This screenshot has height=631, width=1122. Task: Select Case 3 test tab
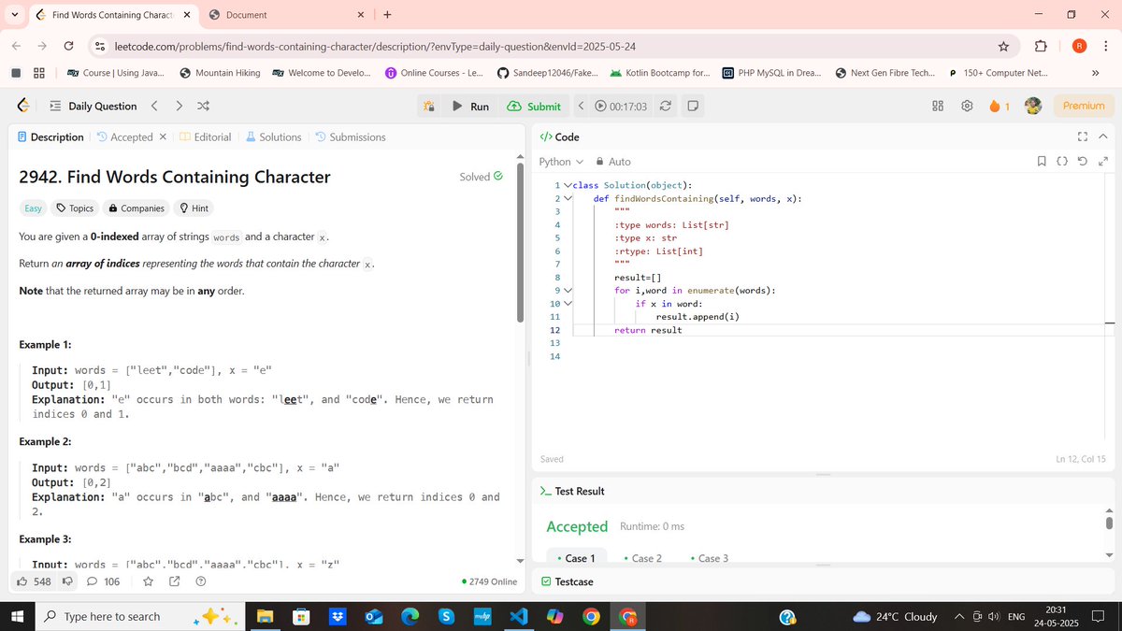709,558
